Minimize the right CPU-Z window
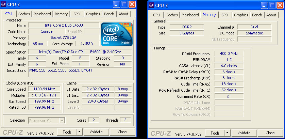Image resolution: width=285 pixels, height=139 pixels. (265, 5)
